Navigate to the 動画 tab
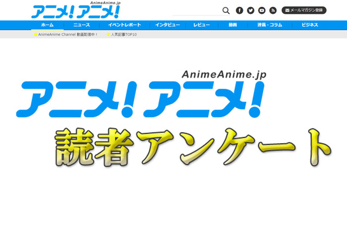347x231 pixels. [x=232, y=25]
